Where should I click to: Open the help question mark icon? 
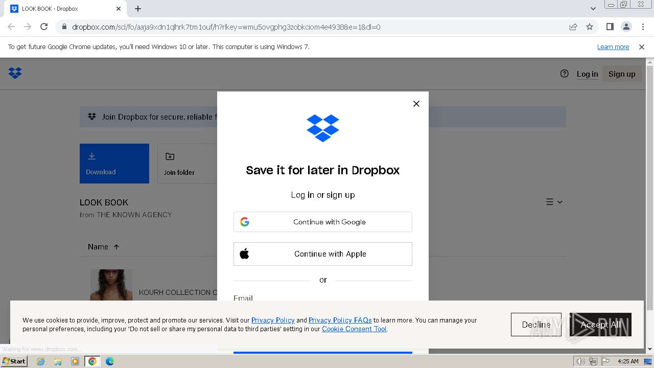click(x=564, y=74)
